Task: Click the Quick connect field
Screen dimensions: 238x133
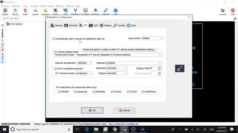Action: click(22, 18)
